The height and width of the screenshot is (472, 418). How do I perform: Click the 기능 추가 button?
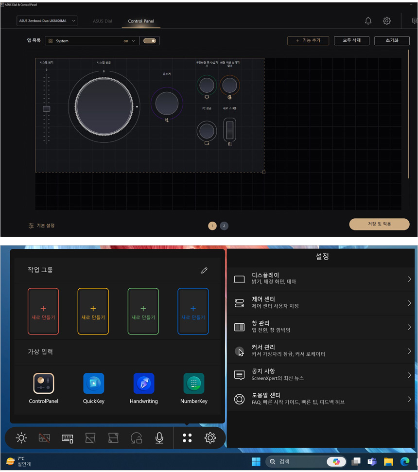[308, 41]
